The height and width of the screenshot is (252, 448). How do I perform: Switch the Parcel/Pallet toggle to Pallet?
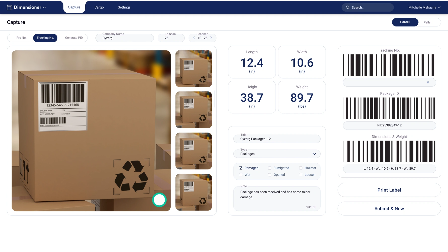pos(427,22)
